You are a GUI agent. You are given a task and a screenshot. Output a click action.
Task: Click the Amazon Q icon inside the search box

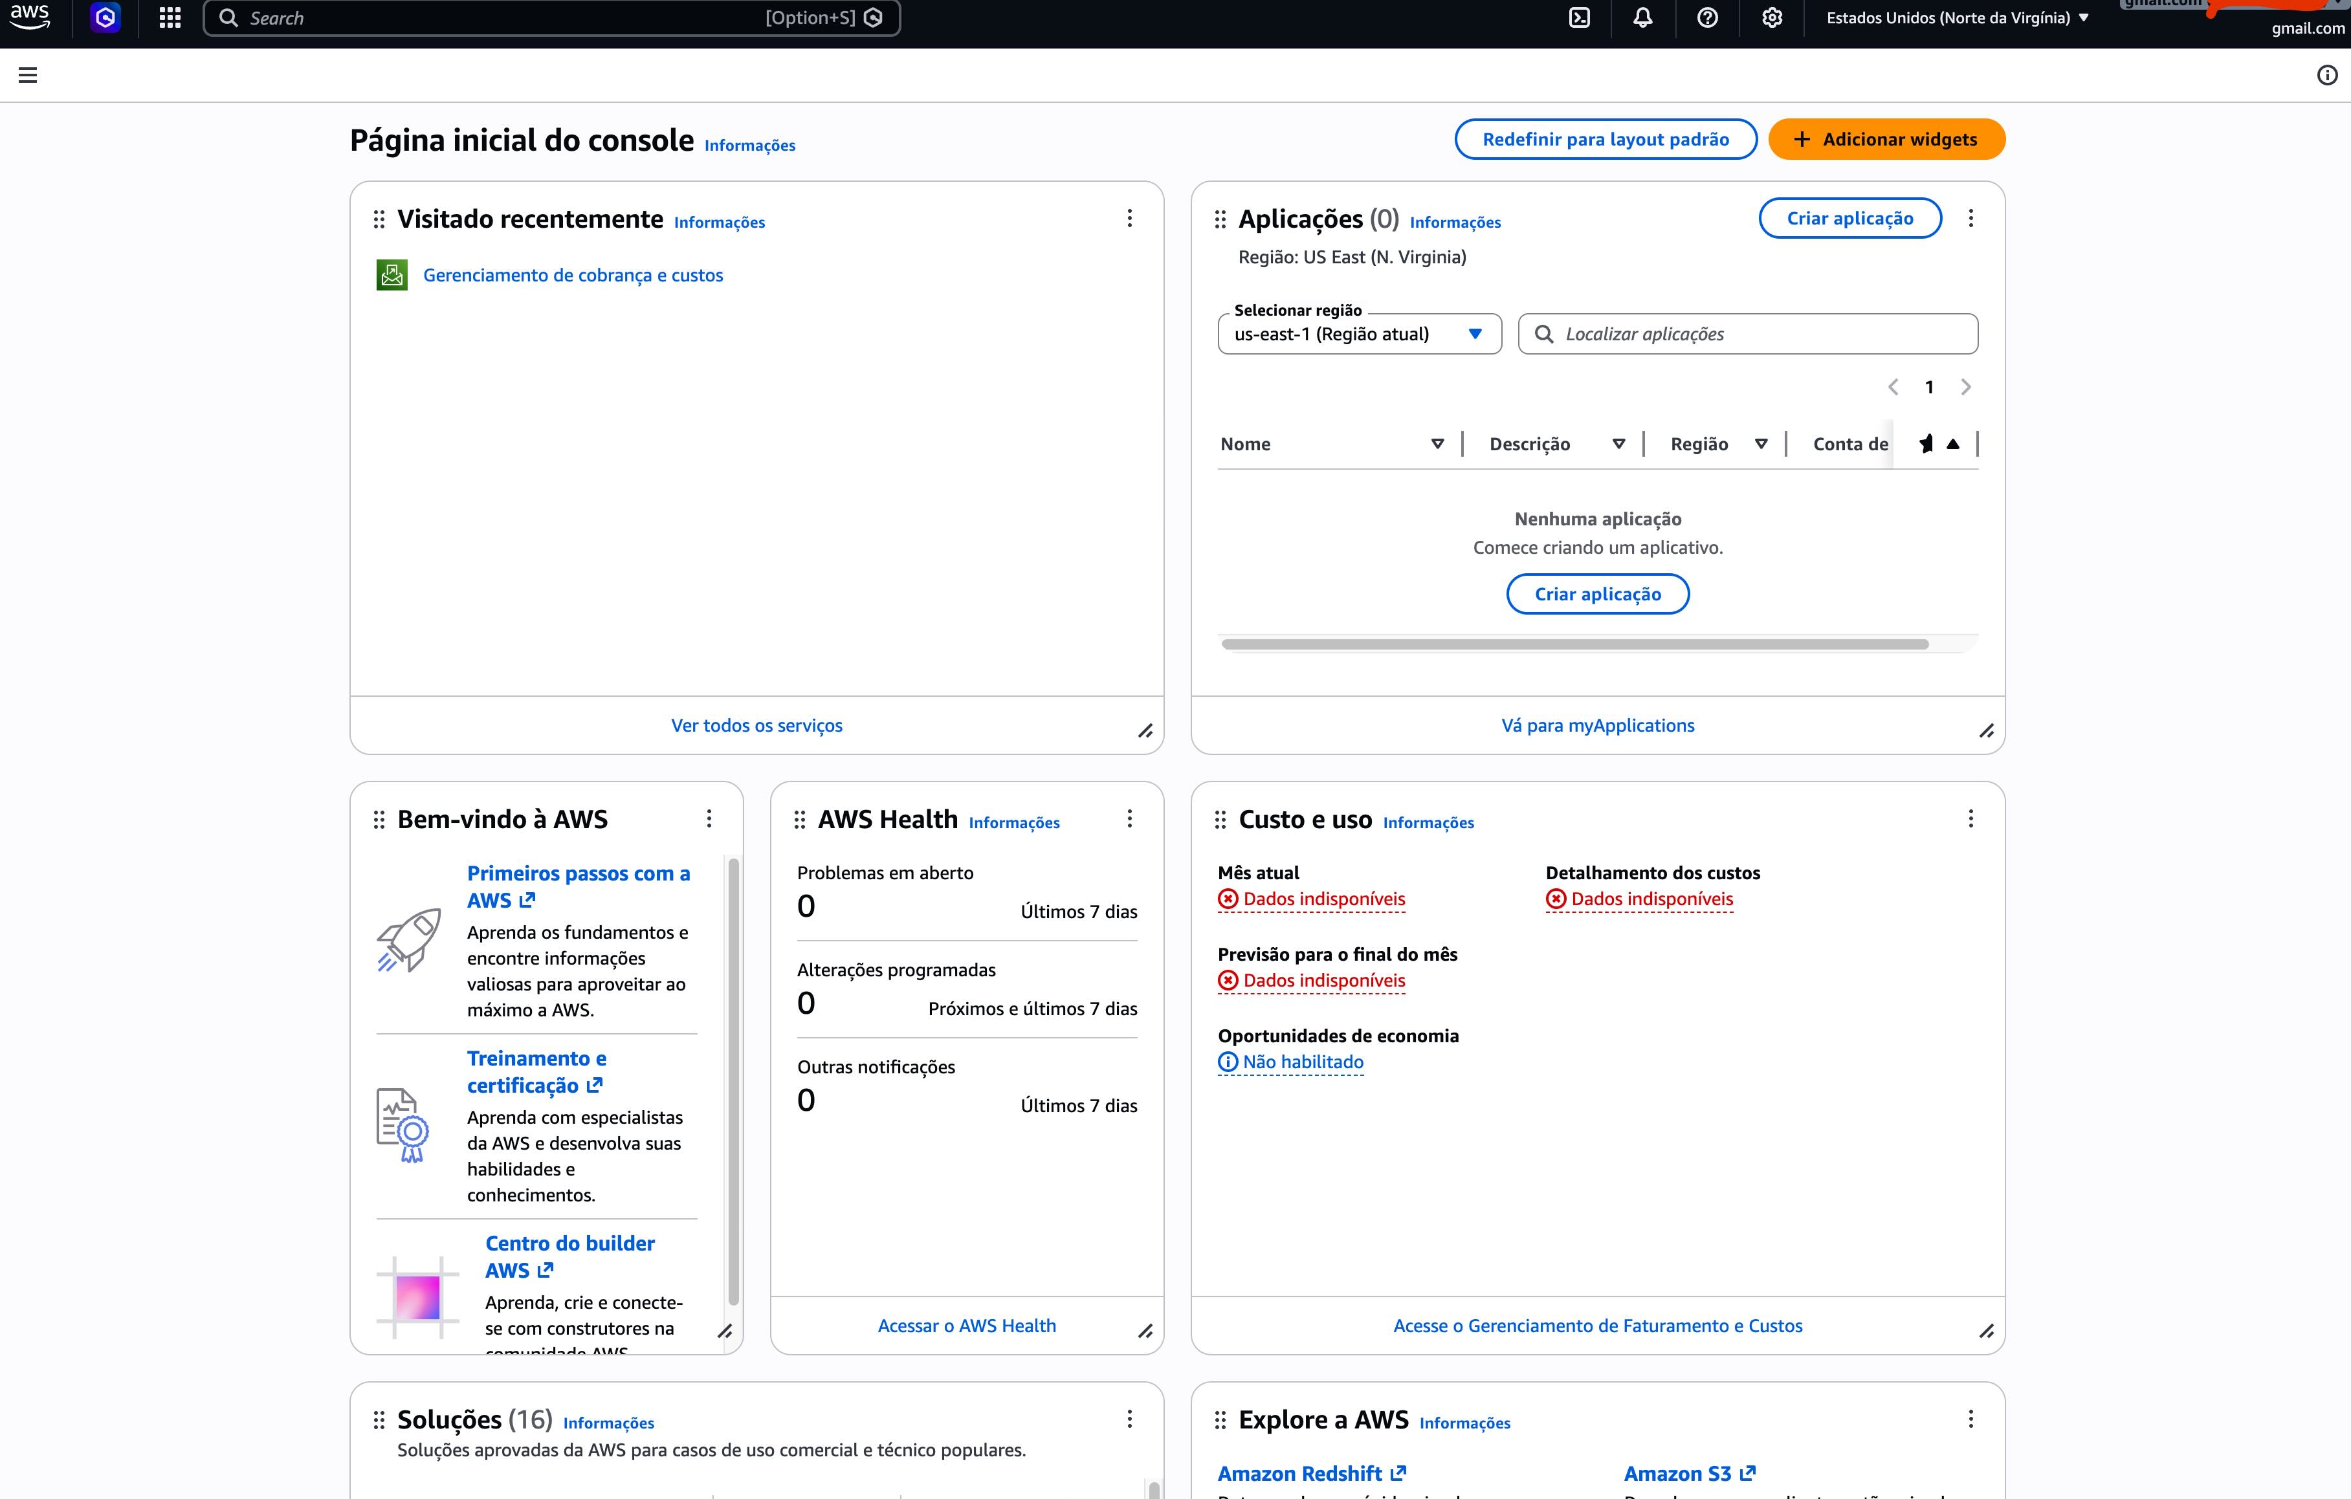[874, 17]
